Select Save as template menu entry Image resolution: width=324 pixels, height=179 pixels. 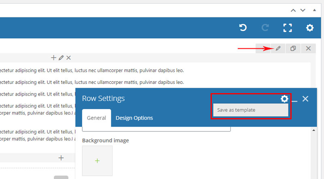click(x=251, y=110)
